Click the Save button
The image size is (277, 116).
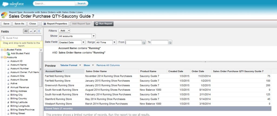click(6, 24)
